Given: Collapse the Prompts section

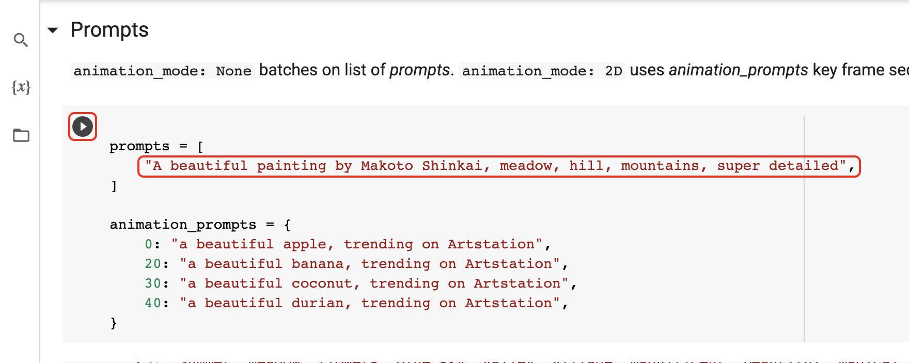Looking at the screenshot, I should click(x=53, y=30).
